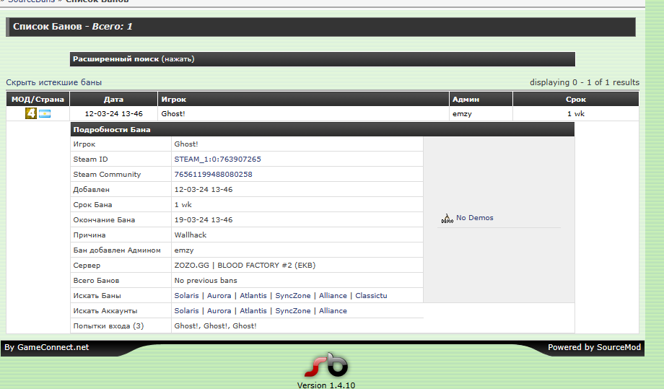The height and width of the screenshot is (389, 664).
Task: Click the demo file icon beside No Demos
Action: coord(447,218)
